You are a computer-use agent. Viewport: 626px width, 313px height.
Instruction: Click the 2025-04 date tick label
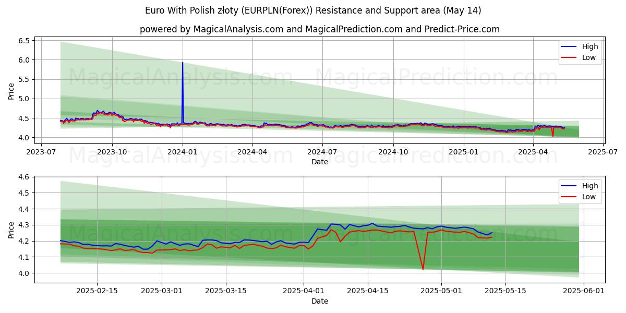click(533, 151)
